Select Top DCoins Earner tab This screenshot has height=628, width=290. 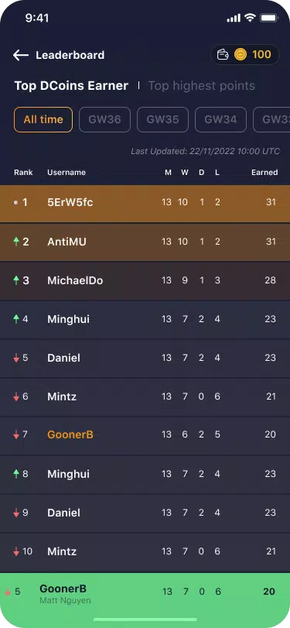[71, 86]
